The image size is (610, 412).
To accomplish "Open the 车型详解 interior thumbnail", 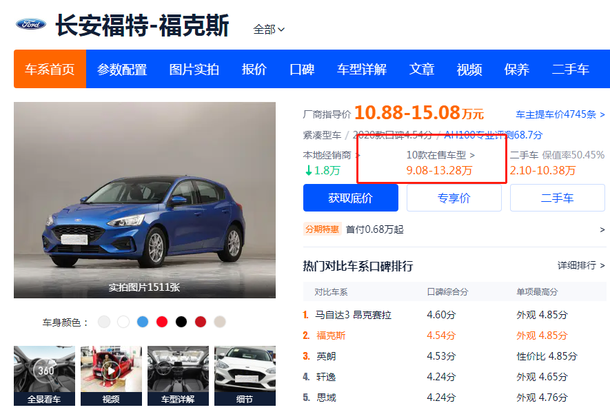I will coord(179,375).
